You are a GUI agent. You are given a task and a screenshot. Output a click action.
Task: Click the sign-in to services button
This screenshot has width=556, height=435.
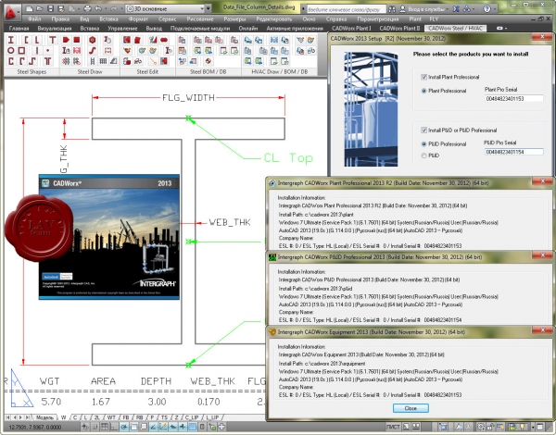tap(423, 9)
